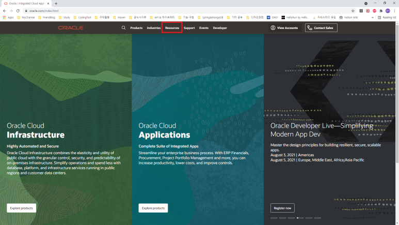Click the text "August 3, 2021 | Americas"
The height and width of the screenshot is (225, 399).
(x=292, y=155)
